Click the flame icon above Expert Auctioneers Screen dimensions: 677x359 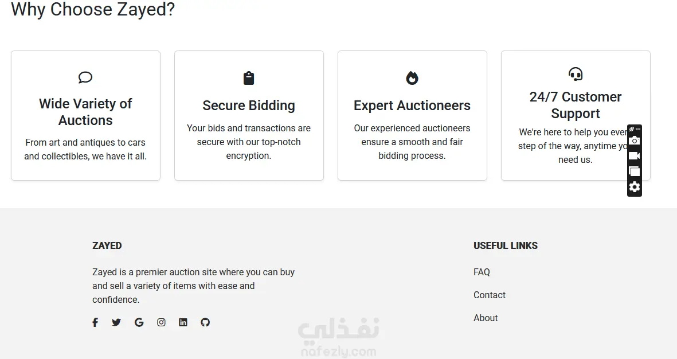(x=412, y=78)
